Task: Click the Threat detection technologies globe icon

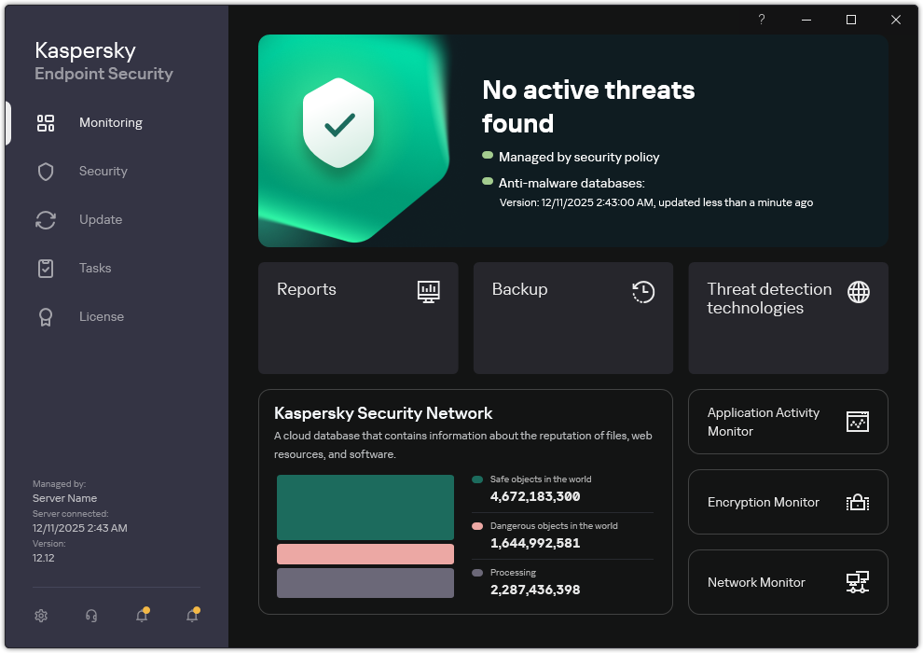Action: pos(857,292)
